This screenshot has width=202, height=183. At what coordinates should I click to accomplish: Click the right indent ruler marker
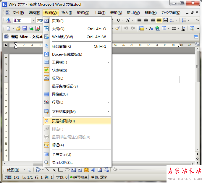(x=180, y=46)
